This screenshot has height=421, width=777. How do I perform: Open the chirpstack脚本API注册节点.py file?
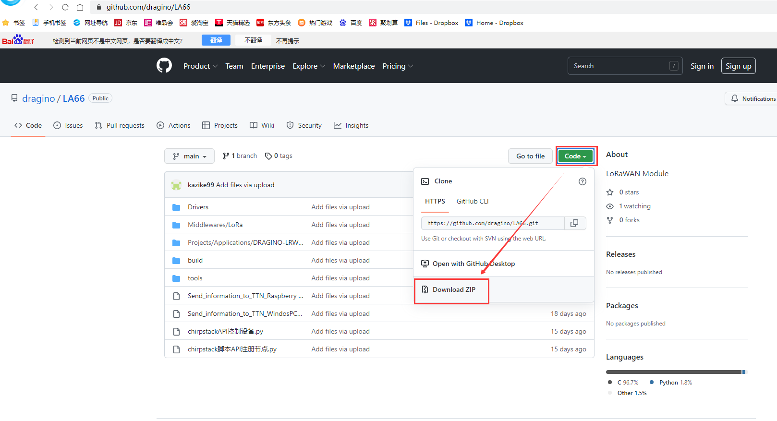pos(232,349)
